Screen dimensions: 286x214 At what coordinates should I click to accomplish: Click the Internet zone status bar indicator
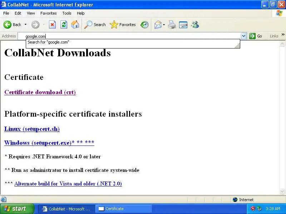[243, 200]
